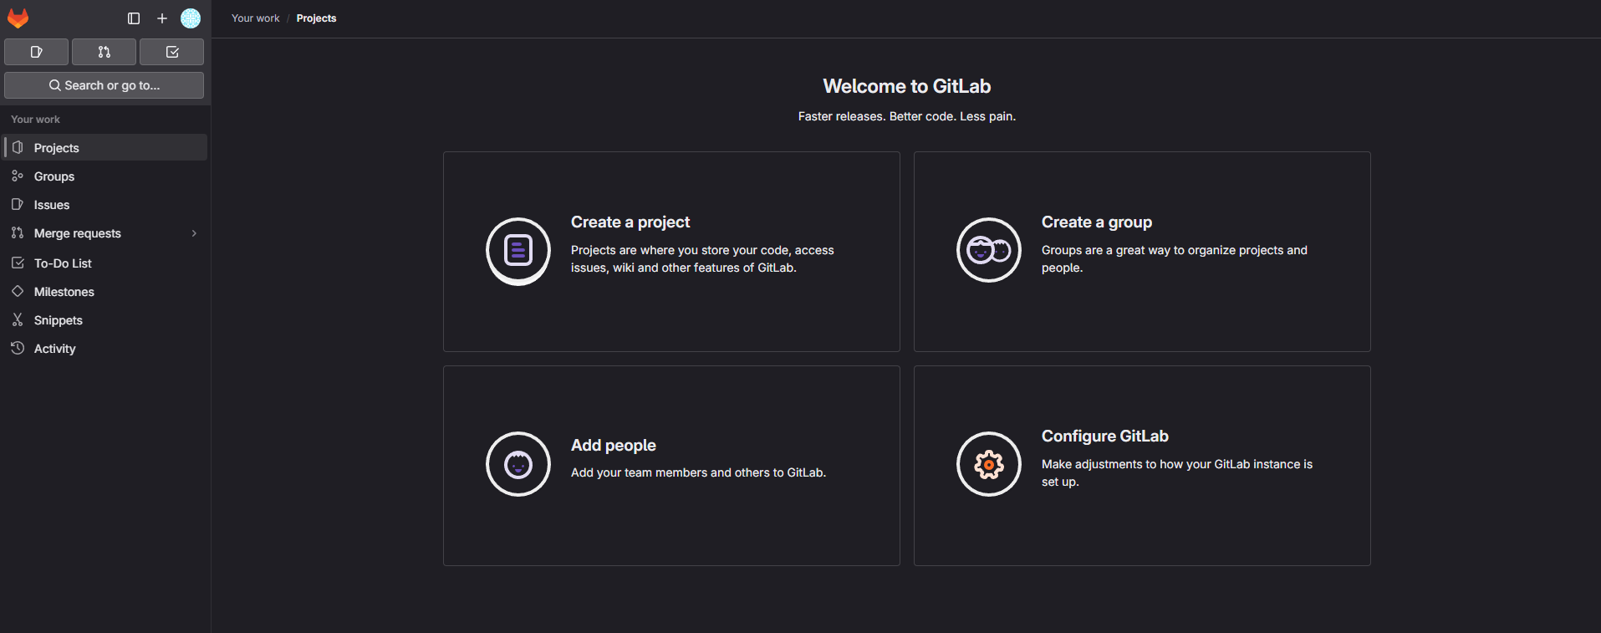Click 'Add your team members' description text
The height and width of the screenshot is (633, 1601).
[x=698, y=473]
